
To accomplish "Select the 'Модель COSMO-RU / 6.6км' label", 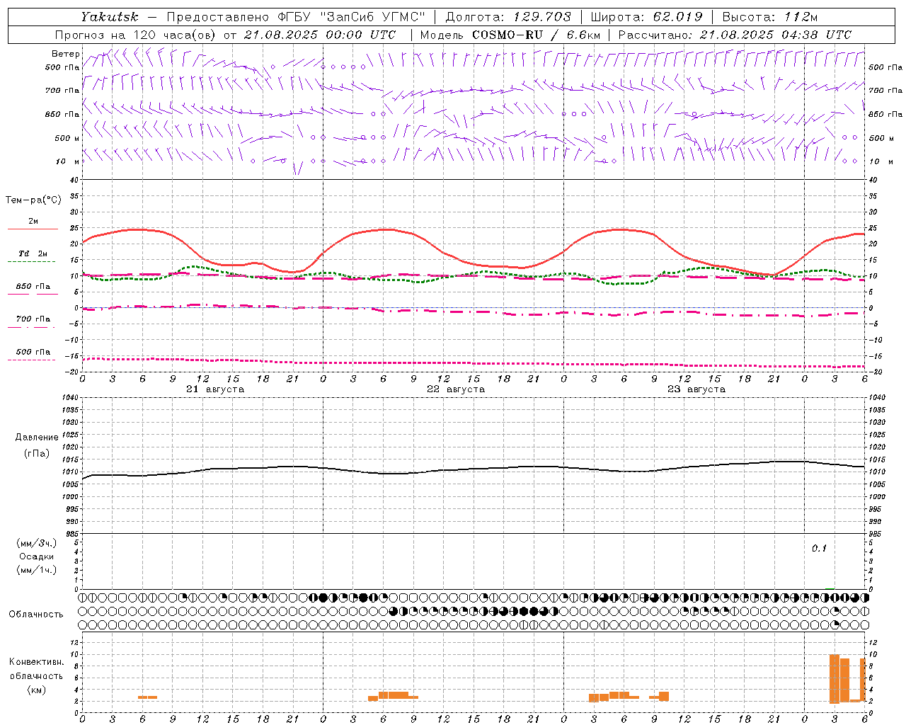I will [x=510, y=35].
